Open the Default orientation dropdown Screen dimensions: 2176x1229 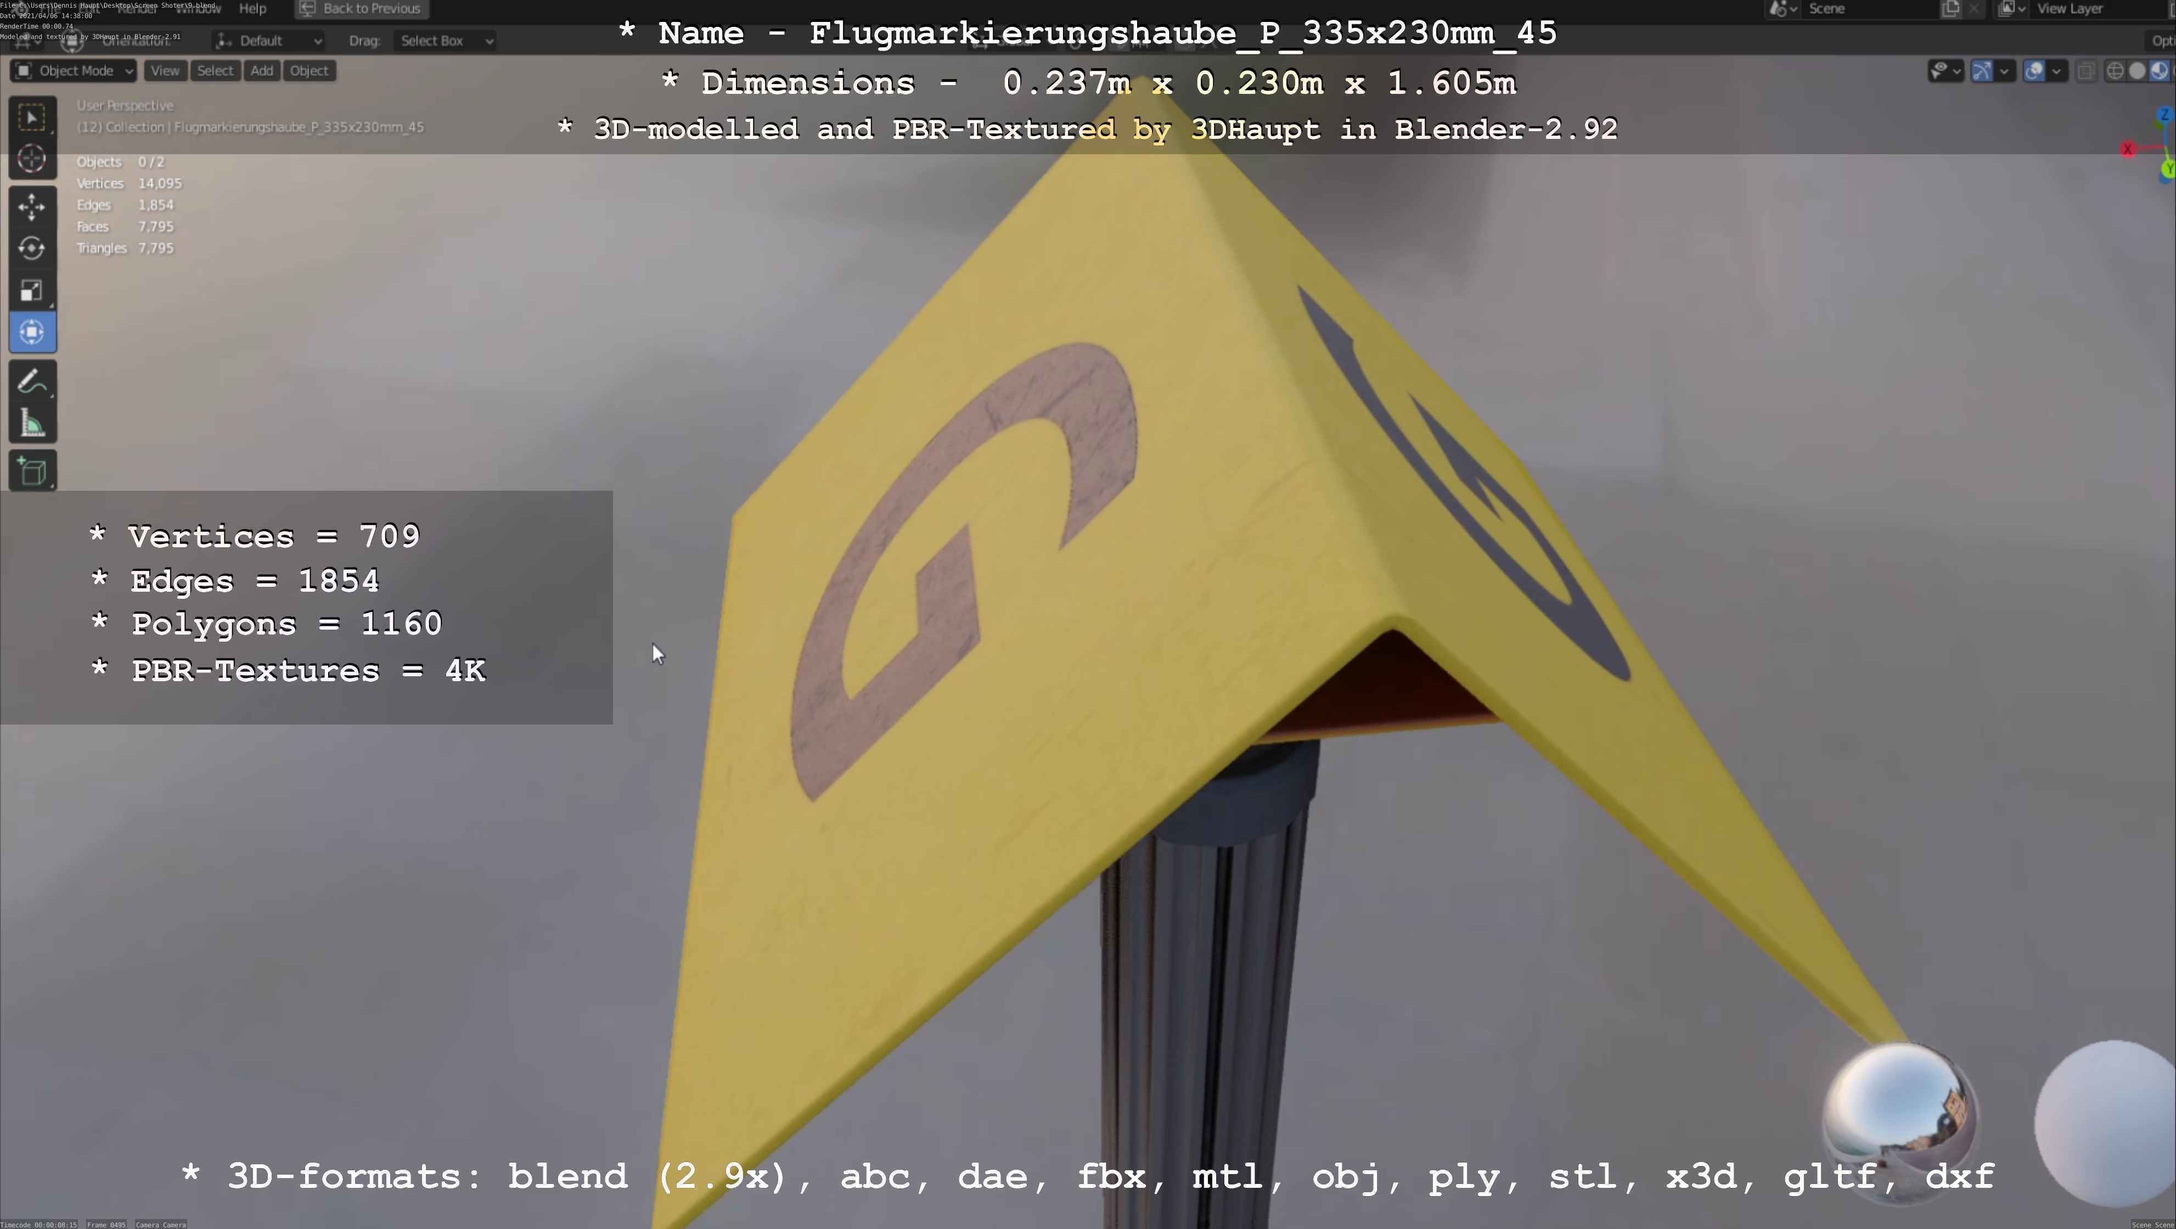268,41
